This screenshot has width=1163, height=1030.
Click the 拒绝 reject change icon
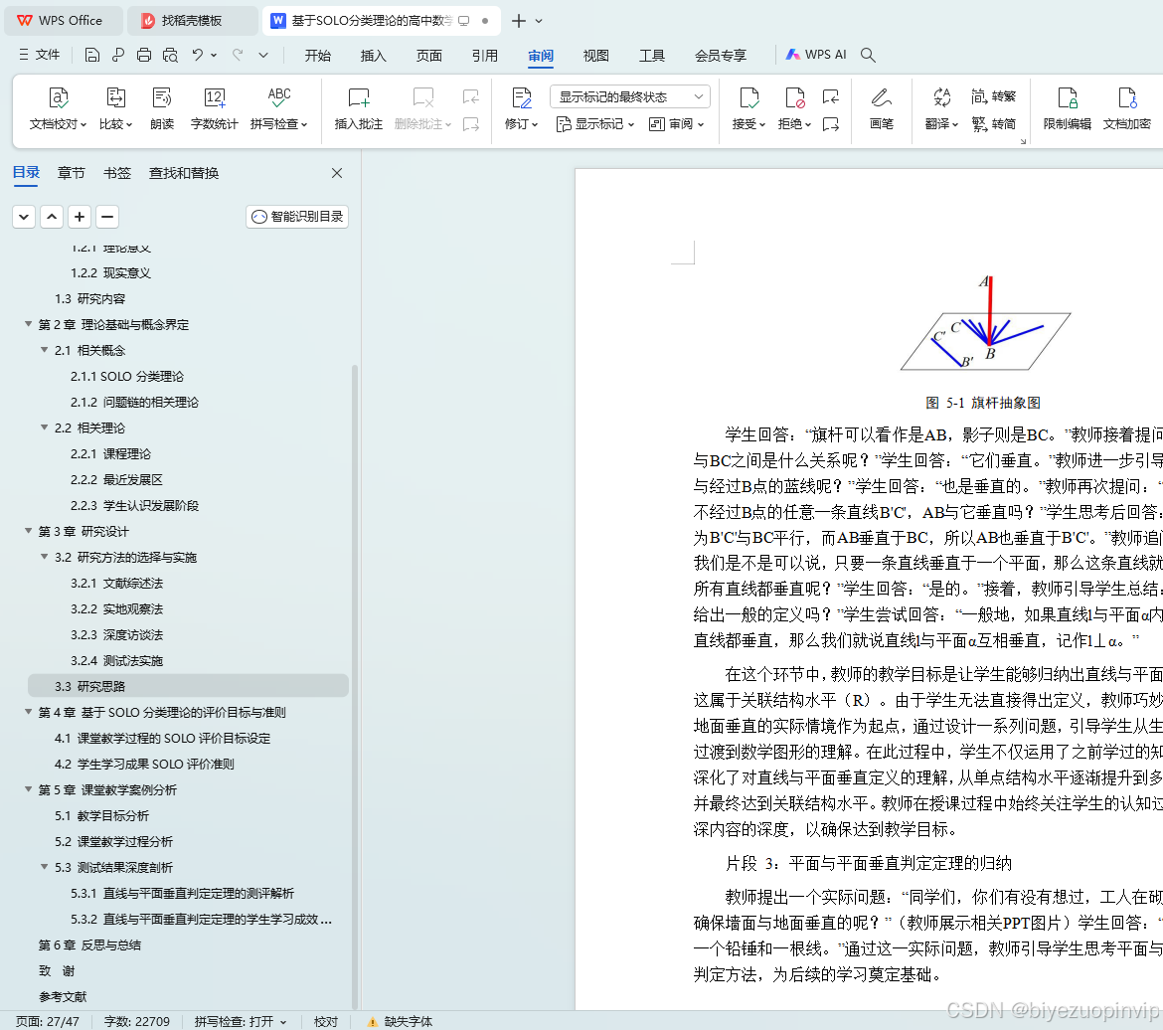(794, 98)
